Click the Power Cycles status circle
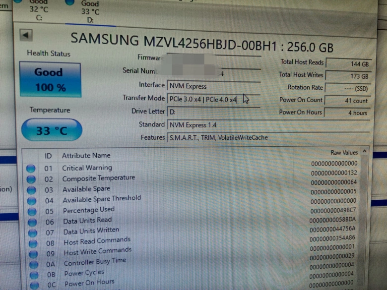This screenshot has height=290, width=387. [x=33, y=275]
